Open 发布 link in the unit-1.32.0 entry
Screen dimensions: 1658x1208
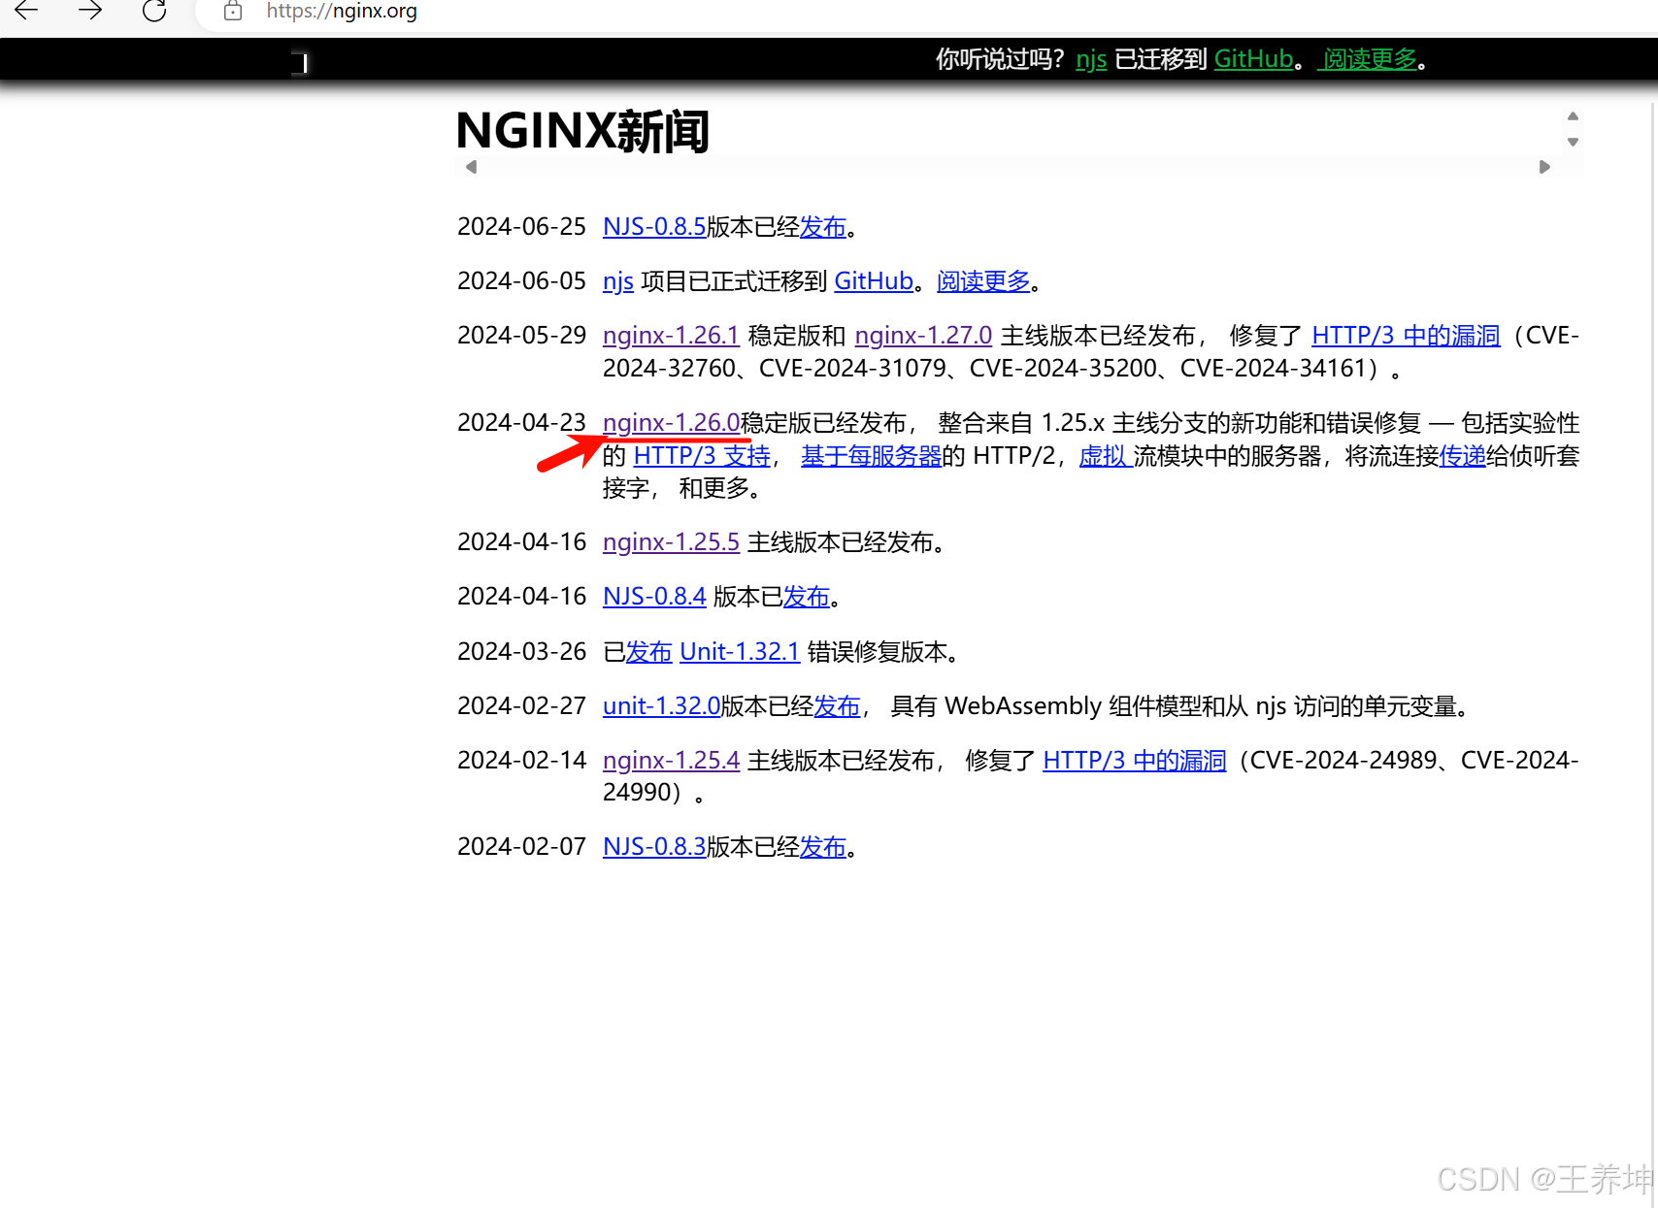click(x=837, y=706)
